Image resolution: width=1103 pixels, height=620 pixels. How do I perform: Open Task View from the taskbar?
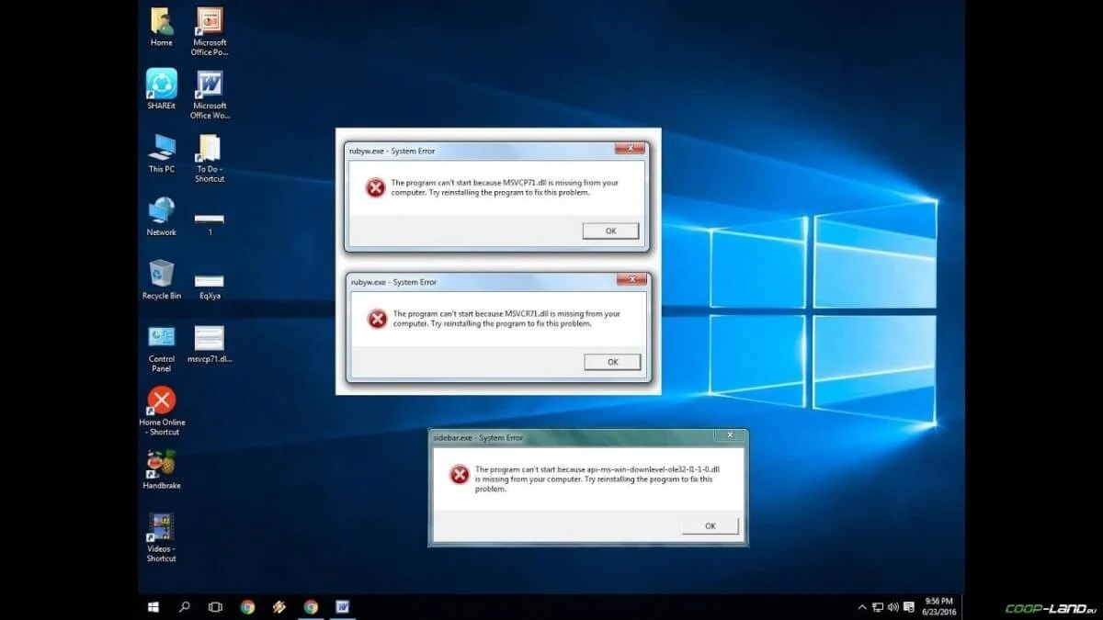[215, 607]
